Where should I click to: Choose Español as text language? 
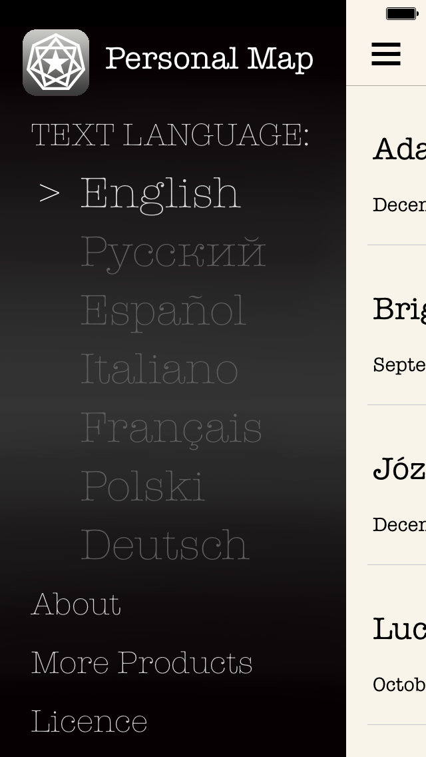click(x=163, y=311)
